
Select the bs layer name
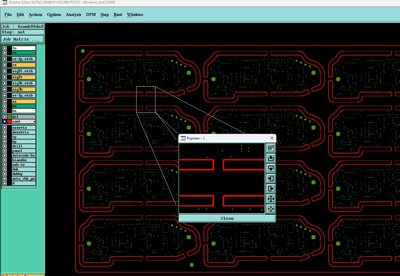click(24, 106)
